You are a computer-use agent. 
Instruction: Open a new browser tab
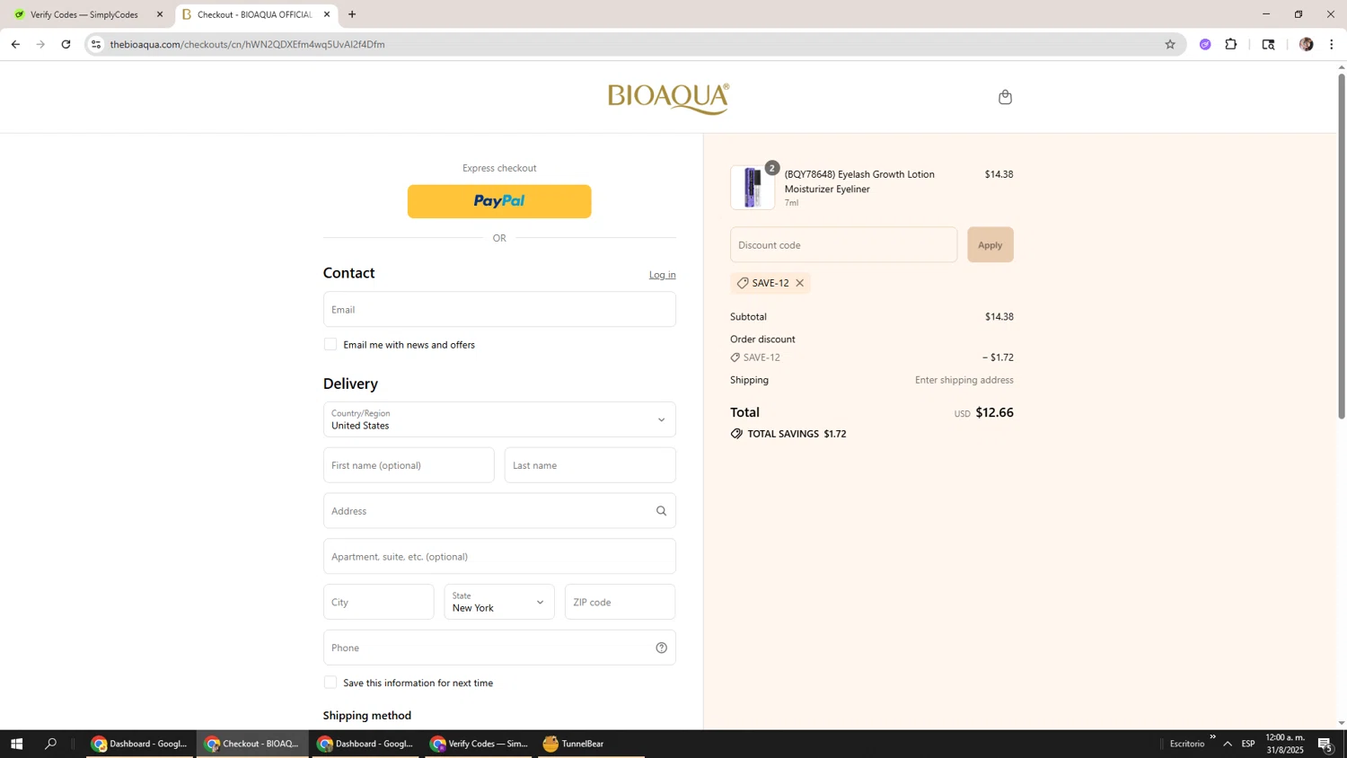point(352,14)
